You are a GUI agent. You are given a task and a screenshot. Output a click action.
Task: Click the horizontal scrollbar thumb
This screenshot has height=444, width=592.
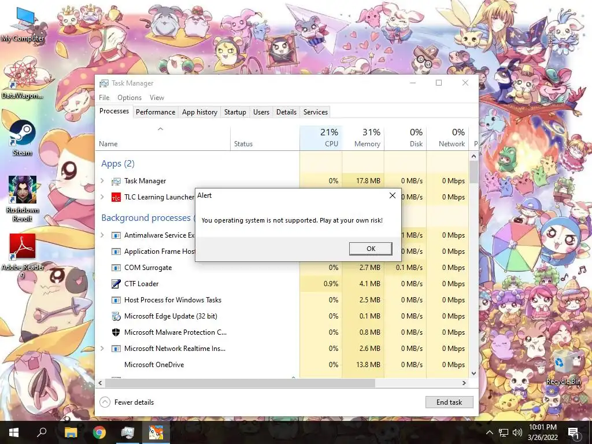click(x=240, y=383)
